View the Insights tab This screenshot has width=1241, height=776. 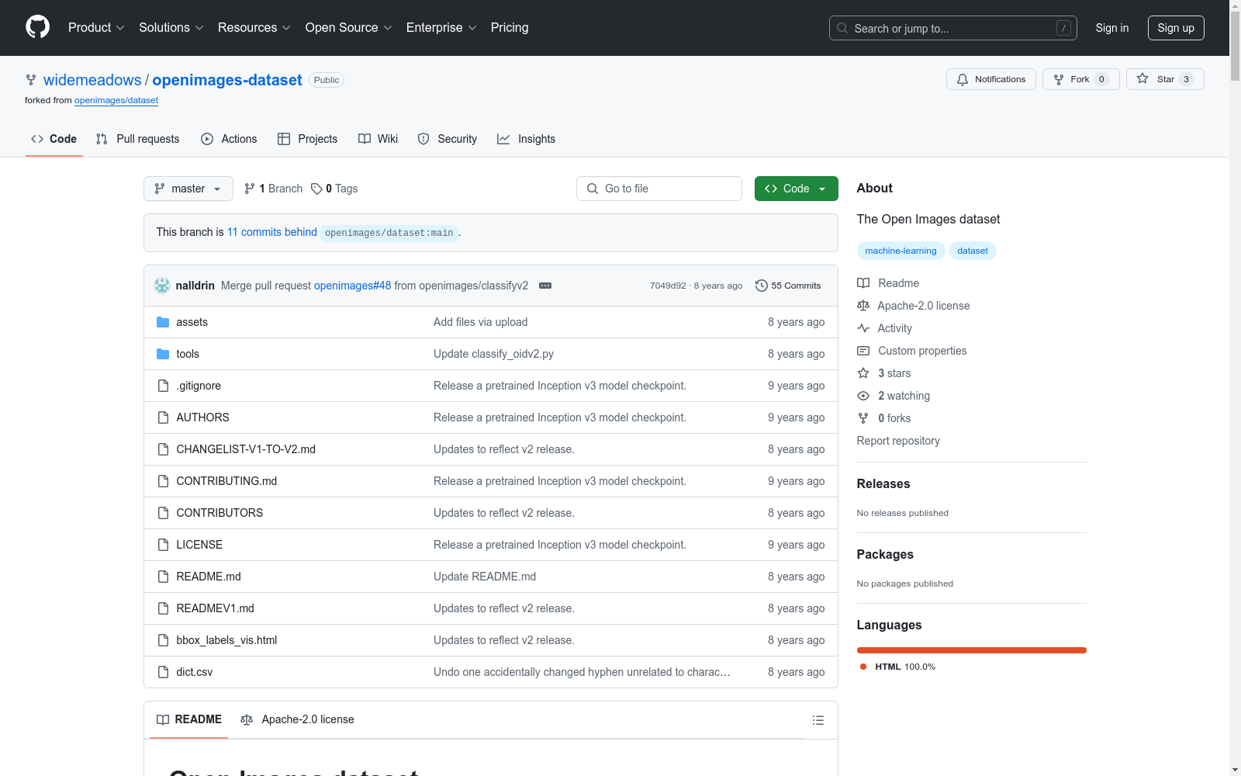pos(527,139)
